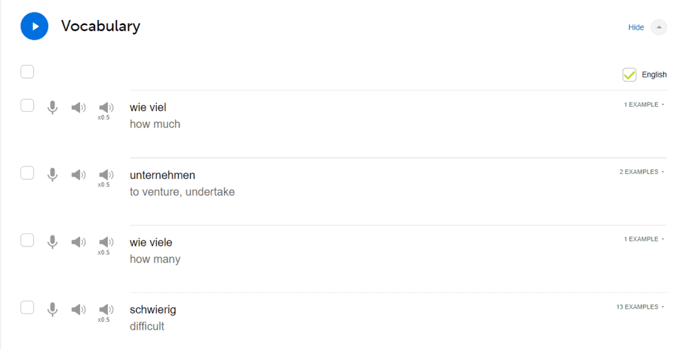Play all vocabulary audio with blue button

point(34,26)
